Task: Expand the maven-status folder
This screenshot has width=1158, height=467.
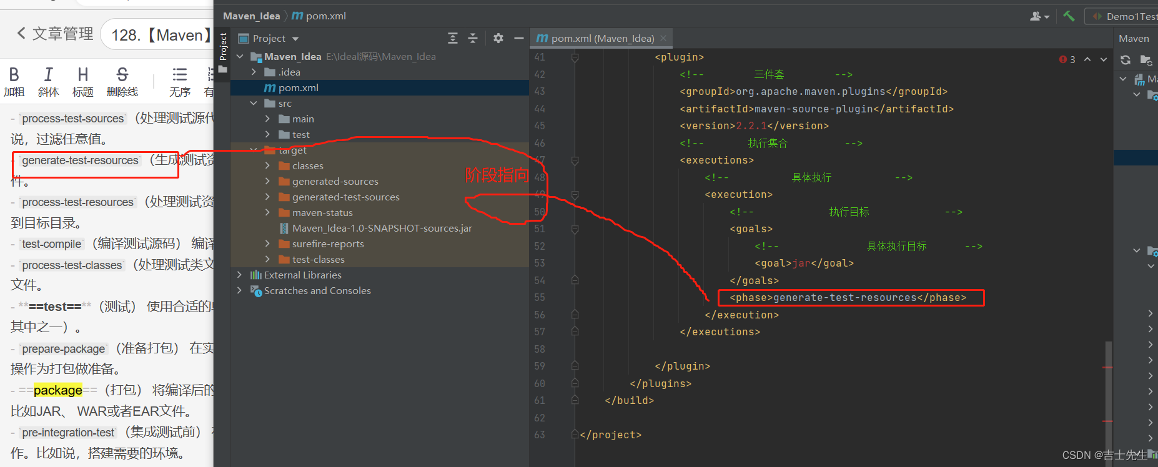Action: point(267,213)
